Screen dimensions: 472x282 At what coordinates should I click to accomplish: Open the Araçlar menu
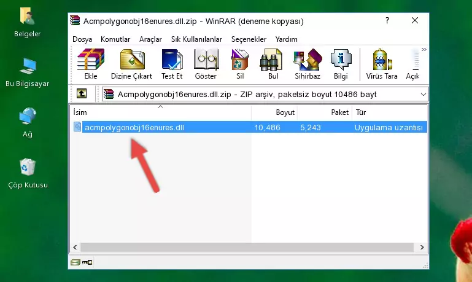click(x=150, y=39)
